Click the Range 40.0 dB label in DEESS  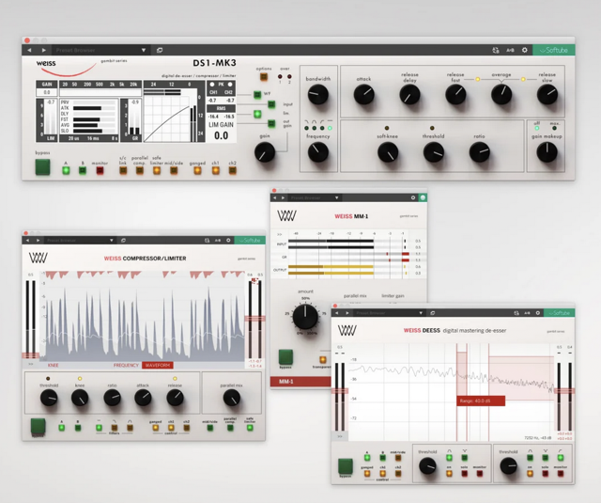pos(481,401)
